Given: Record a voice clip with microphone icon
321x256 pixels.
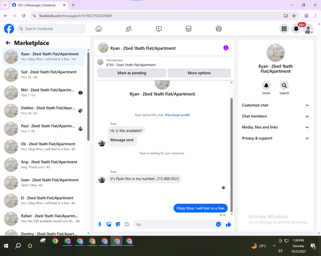Looking at the screenshot, I should click(x=100, y=224).
